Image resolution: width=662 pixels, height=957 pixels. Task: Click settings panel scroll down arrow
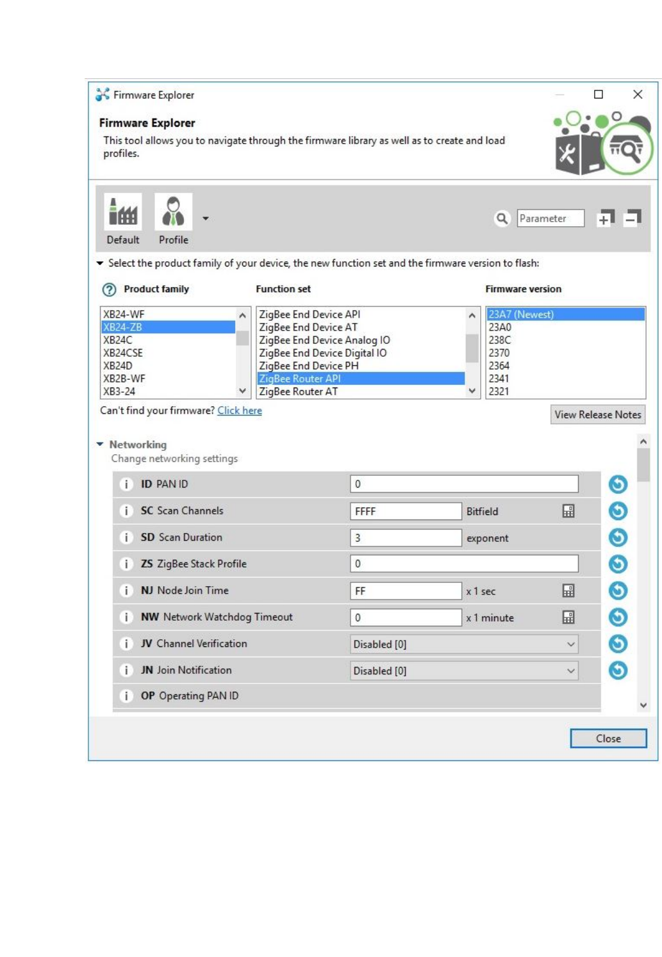643,705
